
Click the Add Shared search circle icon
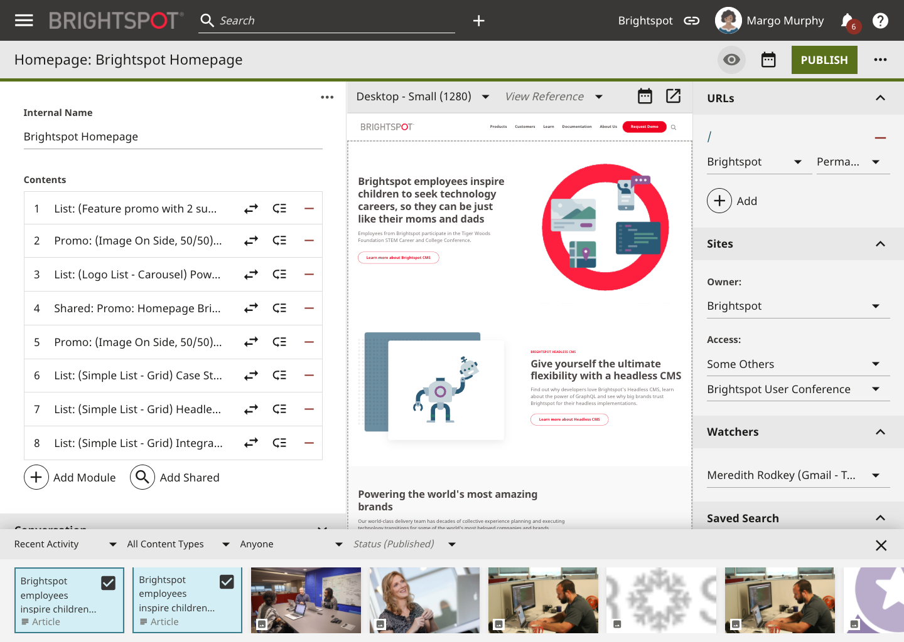[x=143, y=477]
